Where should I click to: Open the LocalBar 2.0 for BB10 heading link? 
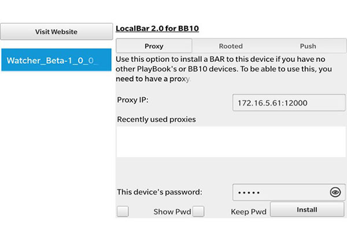tap(157, 28)
